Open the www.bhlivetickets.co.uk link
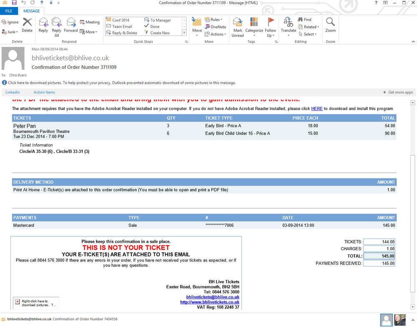The width and height of the screenshot is (417, 327). [x=210, y=302]
